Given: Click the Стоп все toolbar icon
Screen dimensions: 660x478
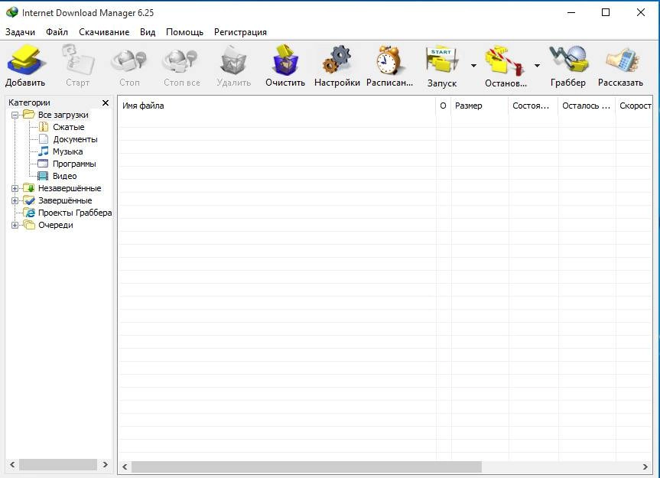Looking at the screenshot, I should 181,60.
